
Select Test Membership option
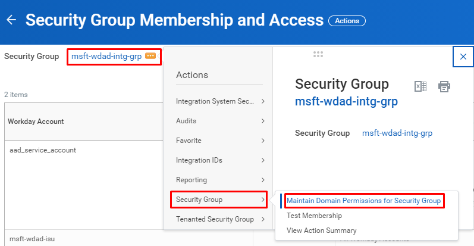click(314, 216)
